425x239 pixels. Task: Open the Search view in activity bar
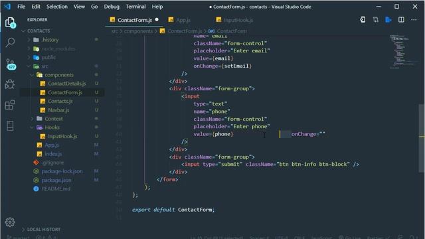(11, 42)
